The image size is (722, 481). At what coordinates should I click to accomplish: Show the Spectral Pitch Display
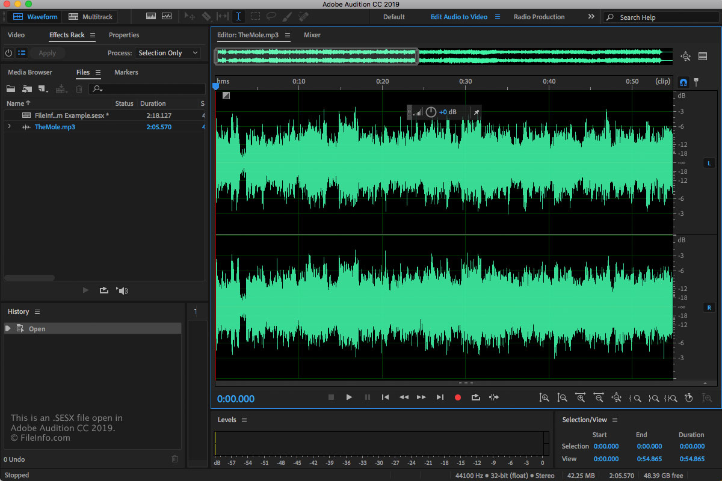tap(167, 16)
